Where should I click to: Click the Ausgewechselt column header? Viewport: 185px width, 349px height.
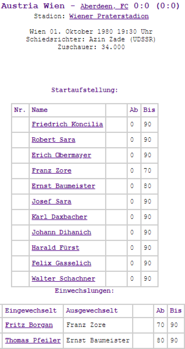click(x=92, y=311)
